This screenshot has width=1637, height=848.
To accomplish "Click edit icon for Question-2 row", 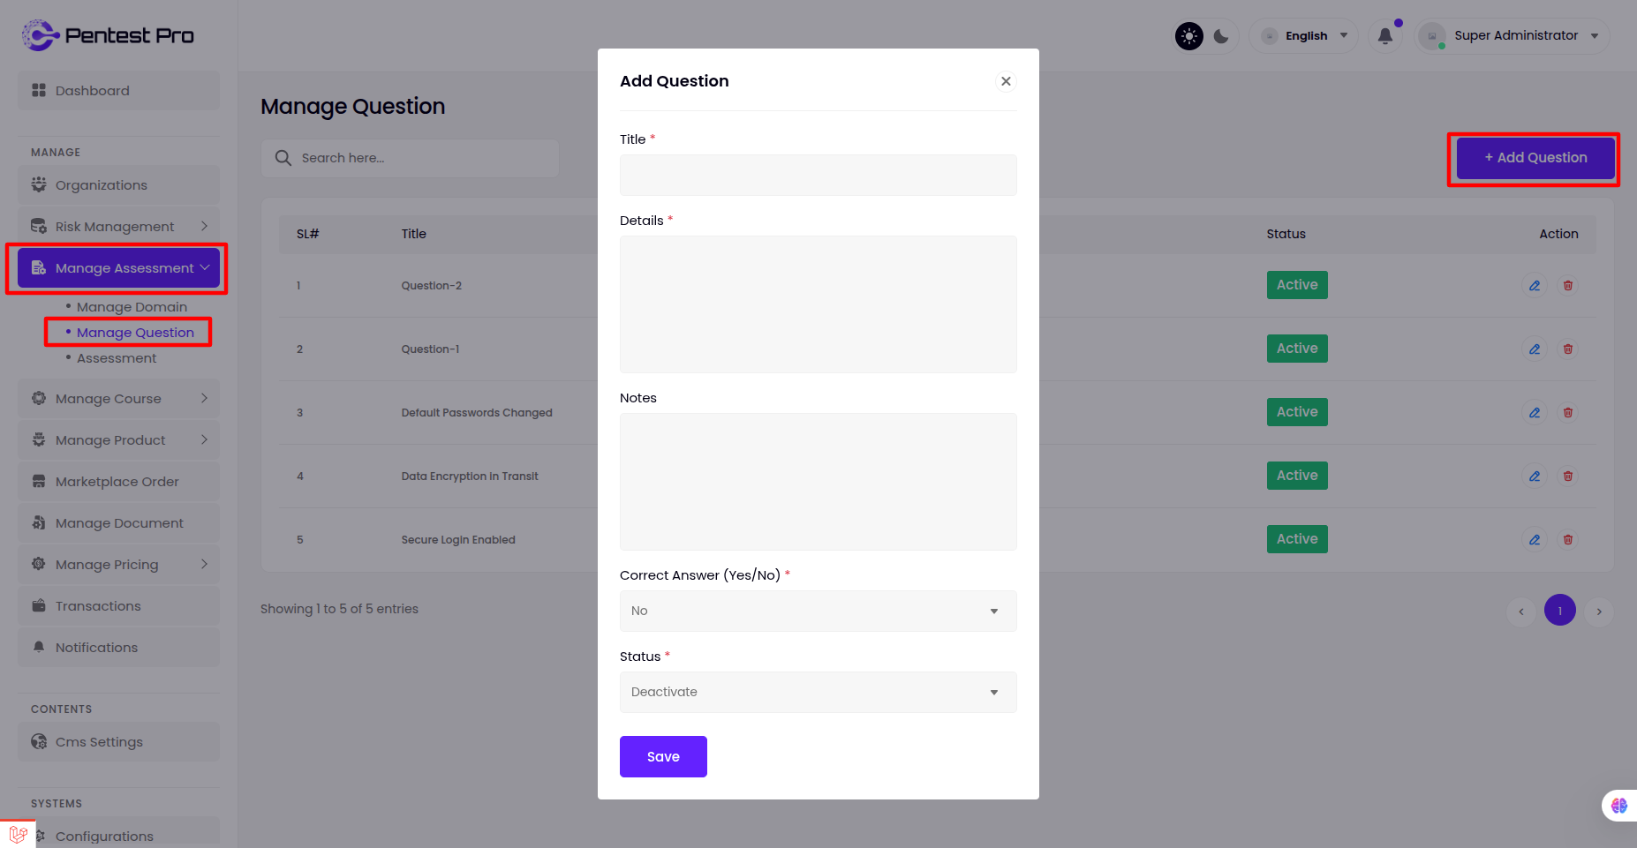I will (1535, 286).
